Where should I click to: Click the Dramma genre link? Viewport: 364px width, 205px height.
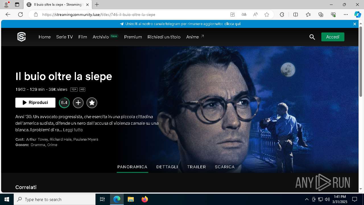tap(38, 145)
